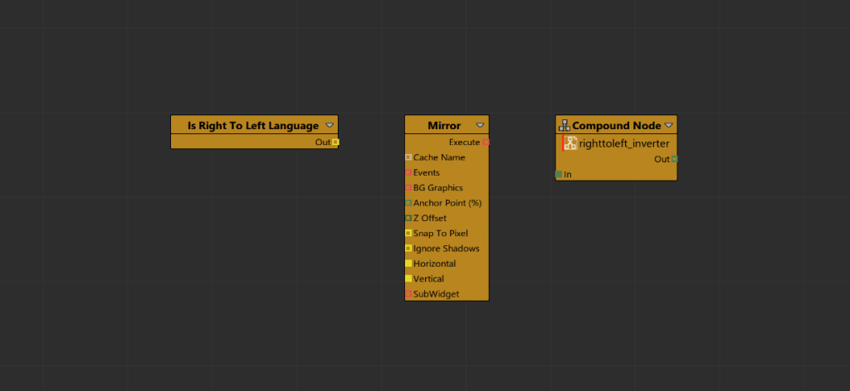Click the BG Graphics label
The image size is (850, 391).
[x=438, y=188]
